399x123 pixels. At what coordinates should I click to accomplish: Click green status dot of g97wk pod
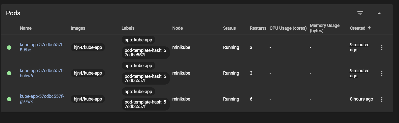pyautogui.click(x=9, y=99)
